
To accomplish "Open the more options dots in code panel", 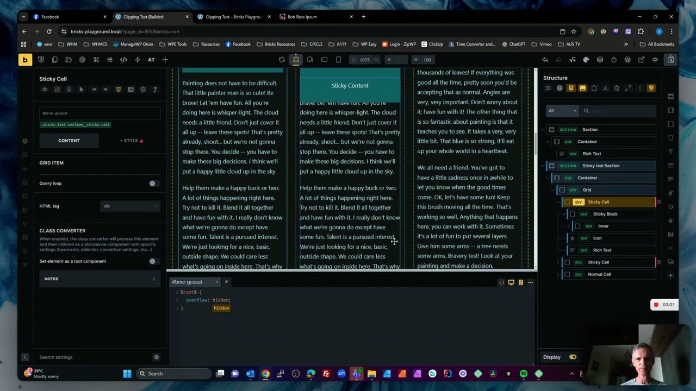I will tap(530, 282).
